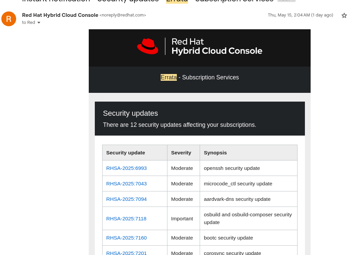Image resolution: width=355 pixels, height=255 pixels.
Task: Click the noreply@redhat.com sender address
Action: tap(123, 15)
